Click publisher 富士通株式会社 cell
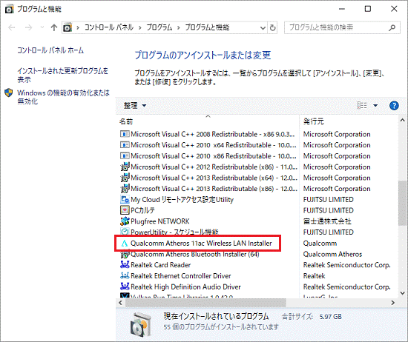408x342 pixels. point(327,221)
